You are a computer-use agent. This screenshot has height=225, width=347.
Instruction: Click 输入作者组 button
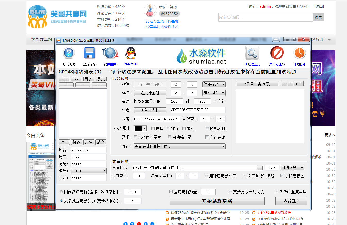coord(150,110)
